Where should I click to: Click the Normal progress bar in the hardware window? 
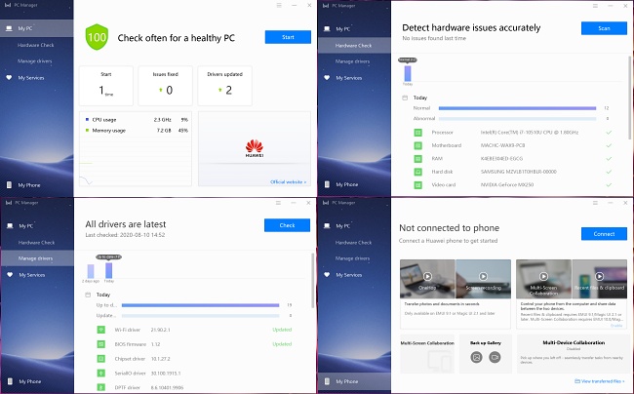coord(518,108)
